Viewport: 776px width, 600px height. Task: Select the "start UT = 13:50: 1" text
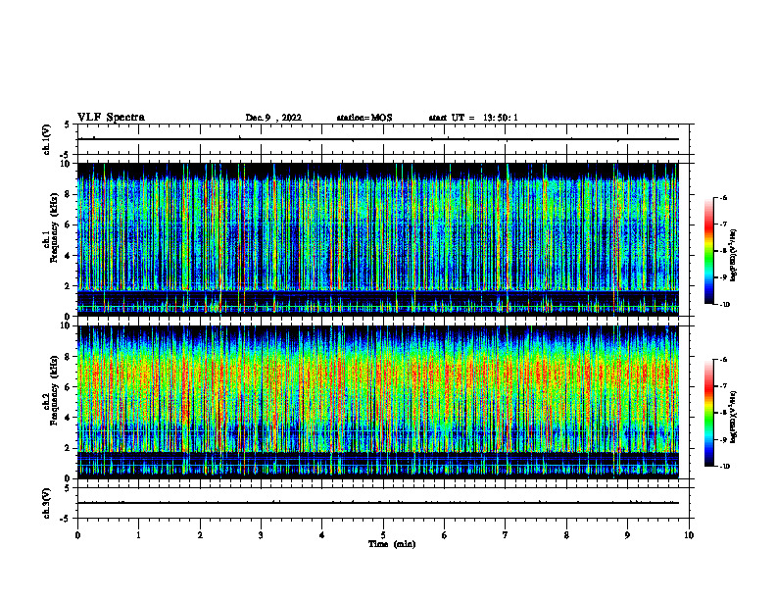pos(473,118)
